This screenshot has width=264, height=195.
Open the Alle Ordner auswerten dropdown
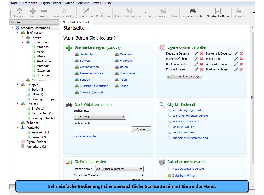[119, 169]
